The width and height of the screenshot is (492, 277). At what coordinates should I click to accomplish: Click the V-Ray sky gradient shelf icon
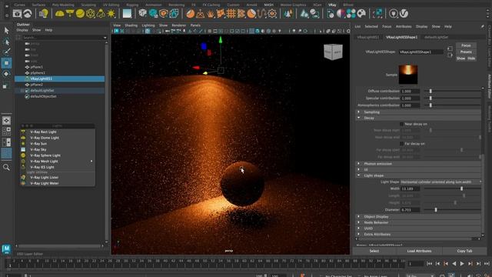tap(127, 14)
